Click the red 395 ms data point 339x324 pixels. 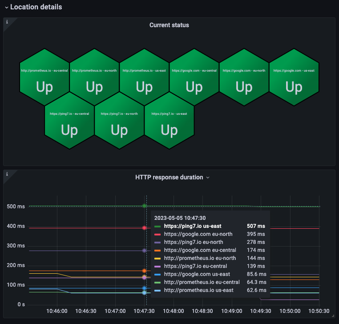145,228
